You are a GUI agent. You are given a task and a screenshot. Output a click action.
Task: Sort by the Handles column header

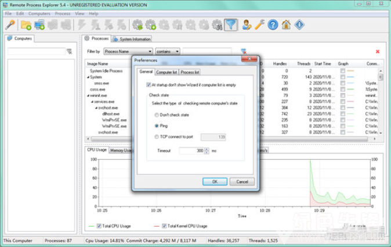point(280,64)
